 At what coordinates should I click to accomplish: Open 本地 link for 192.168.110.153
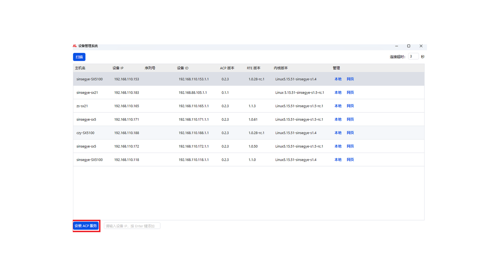click(x=338, y=79)
